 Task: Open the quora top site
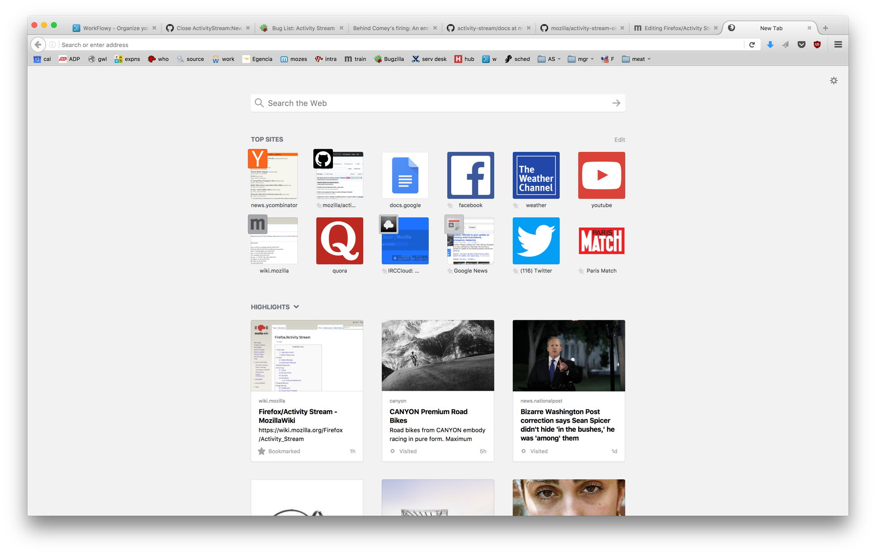point(340,244)
